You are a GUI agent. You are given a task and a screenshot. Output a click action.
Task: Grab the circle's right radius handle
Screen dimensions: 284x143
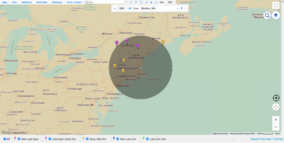click(172, 68)
